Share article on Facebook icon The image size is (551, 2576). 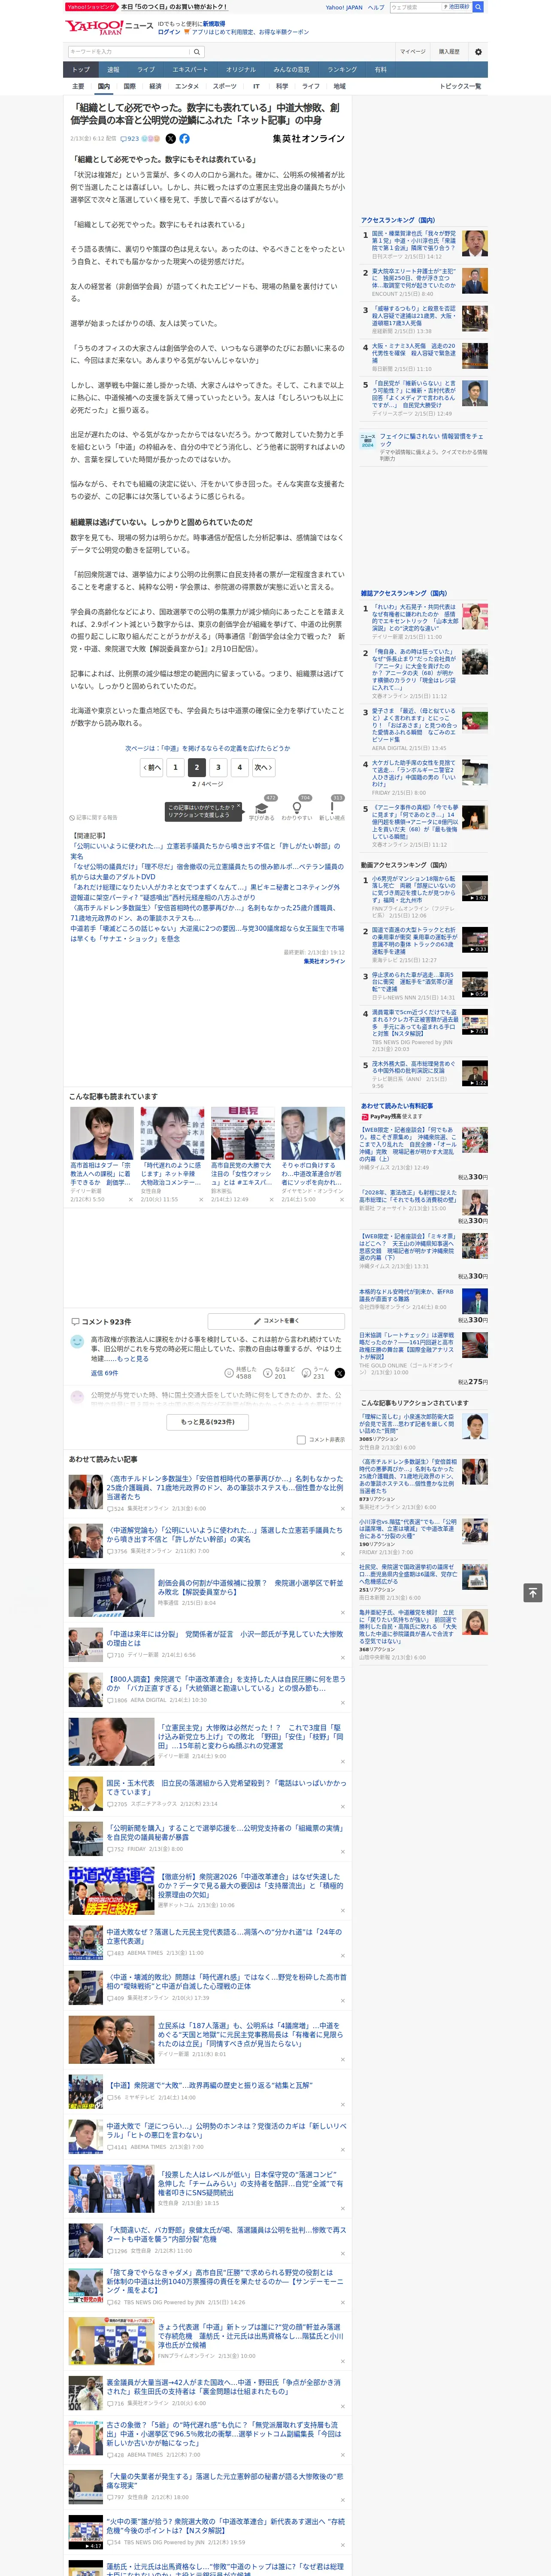[x=184, y=139]
